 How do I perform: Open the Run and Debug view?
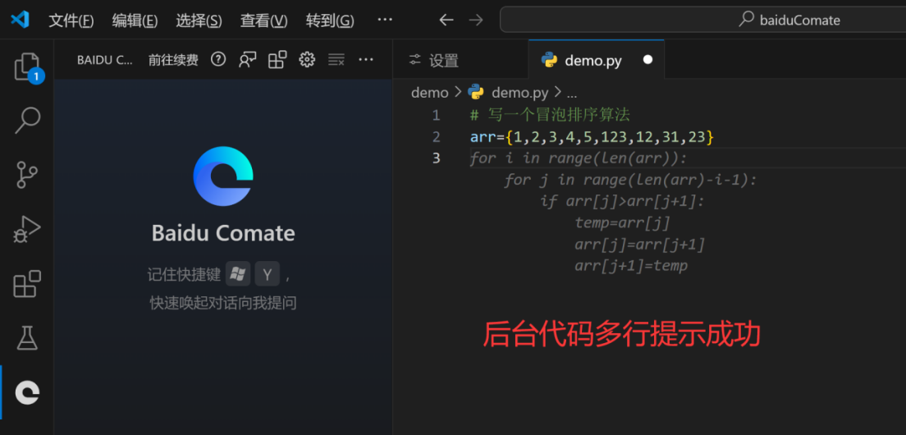click(27, 229)
